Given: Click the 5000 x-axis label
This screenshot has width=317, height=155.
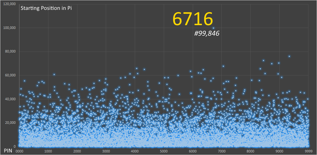Looking at the screenshot, I should 164,151.
